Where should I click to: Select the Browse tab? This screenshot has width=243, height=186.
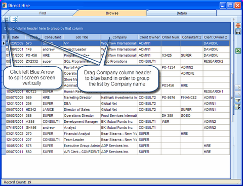click(112, 13)
